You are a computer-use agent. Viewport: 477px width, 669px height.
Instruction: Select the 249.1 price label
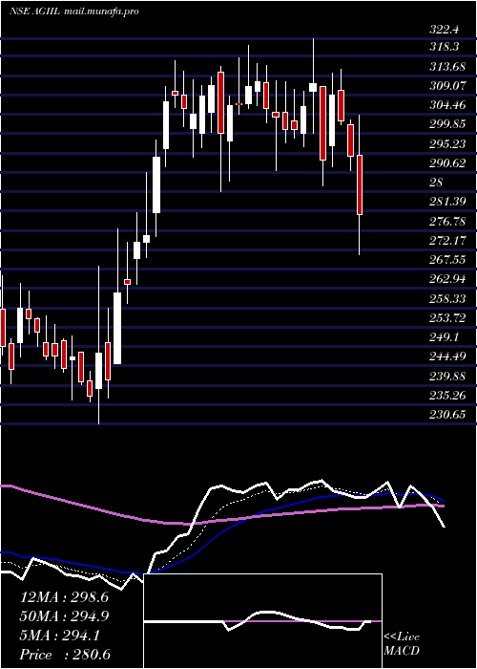click(445, 337)
